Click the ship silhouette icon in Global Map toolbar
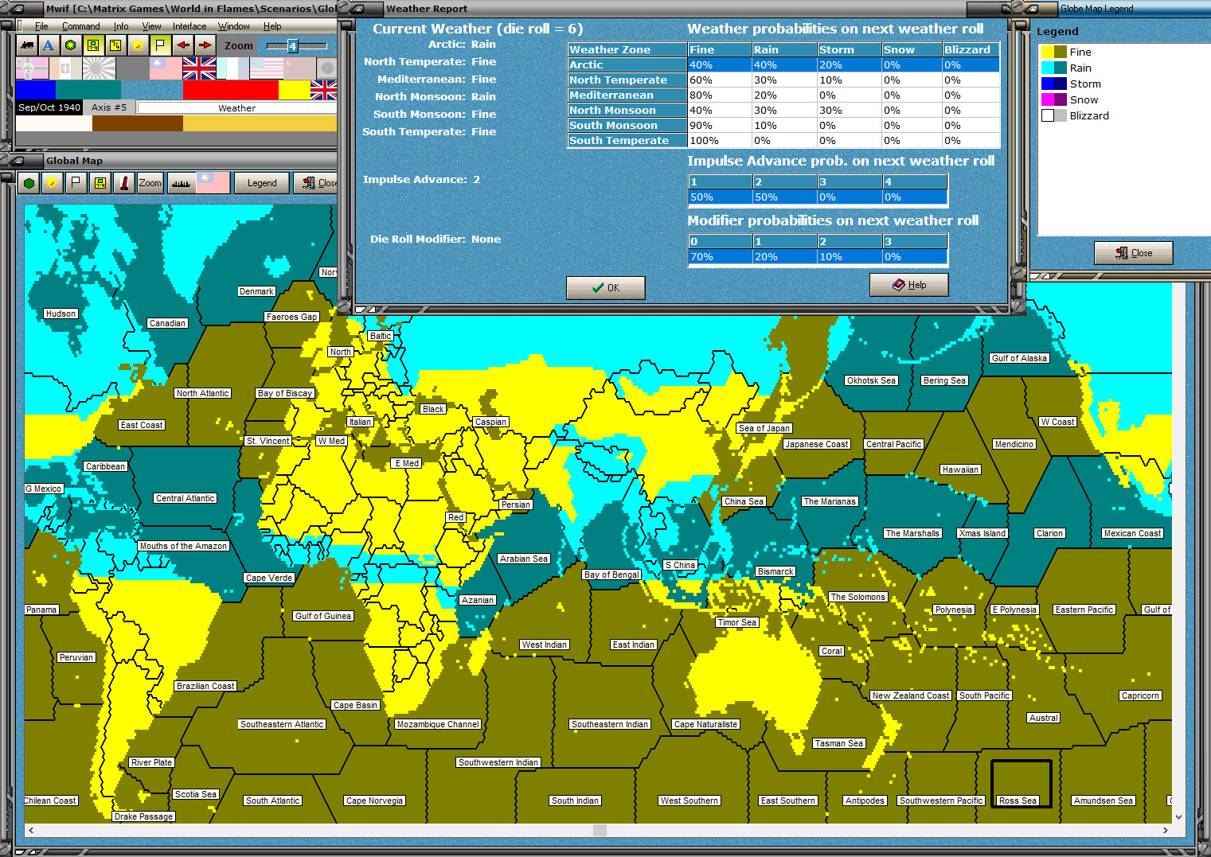 point(181,183)
